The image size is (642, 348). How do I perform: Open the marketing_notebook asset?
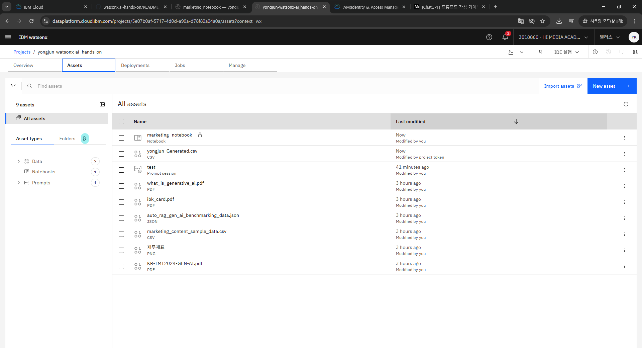click(170, 135)
